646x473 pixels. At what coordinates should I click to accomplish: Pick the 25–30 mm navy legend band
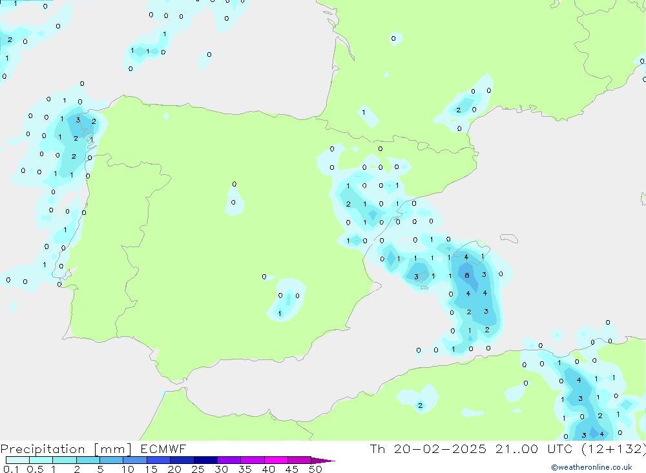coord(205,460)
